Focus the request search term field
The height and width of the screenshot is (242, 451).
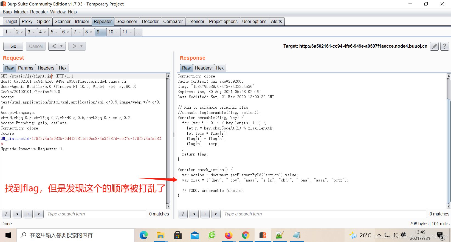pyautogui.click(x=96, y=214)
